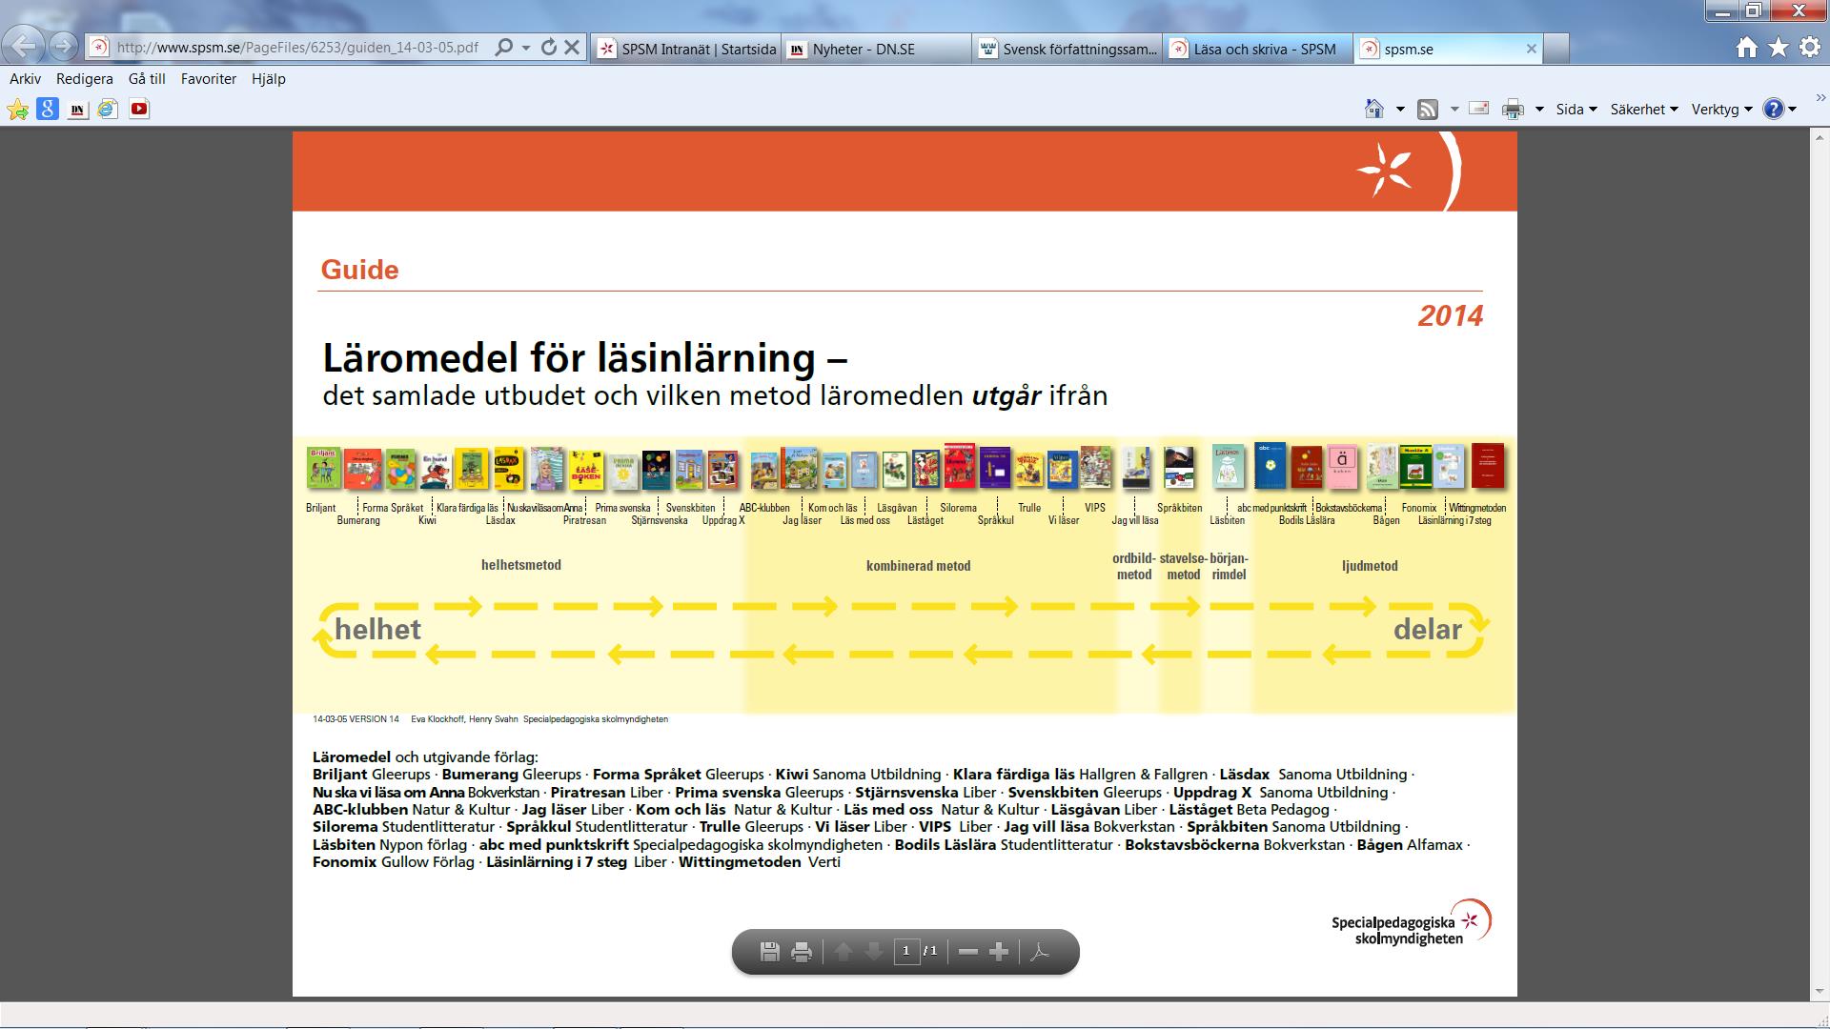Click the 'helhetsmetod' label

pos(521,565)
